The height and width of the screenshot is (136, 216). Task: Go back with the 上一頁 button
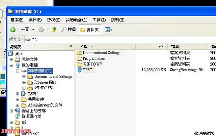20,29
